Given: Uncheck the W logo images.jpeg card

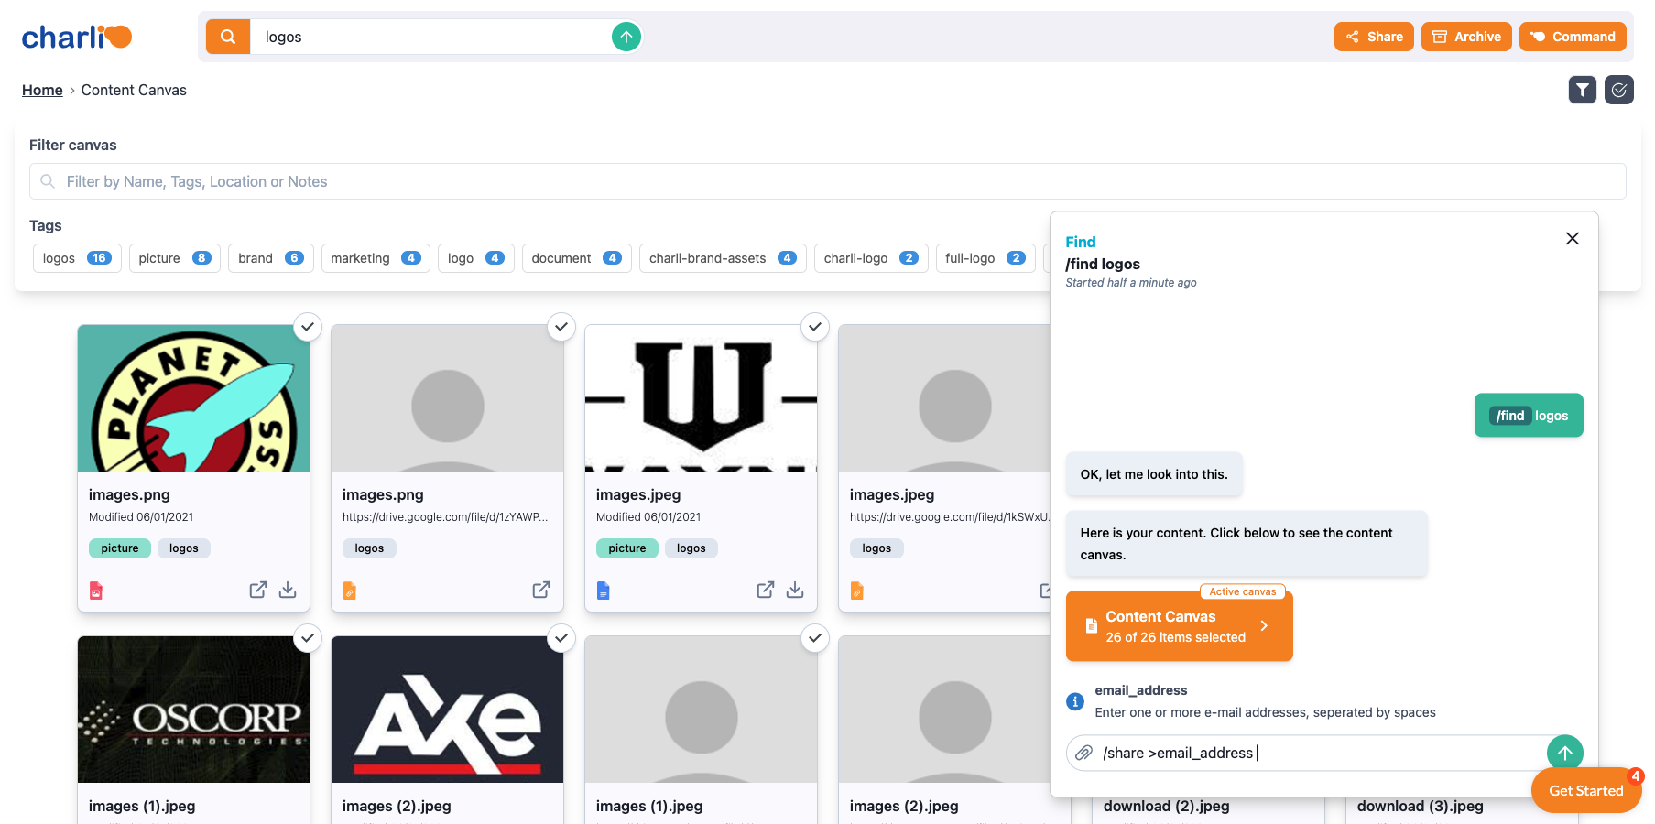Looking at the screenshot, I should 815,327.
